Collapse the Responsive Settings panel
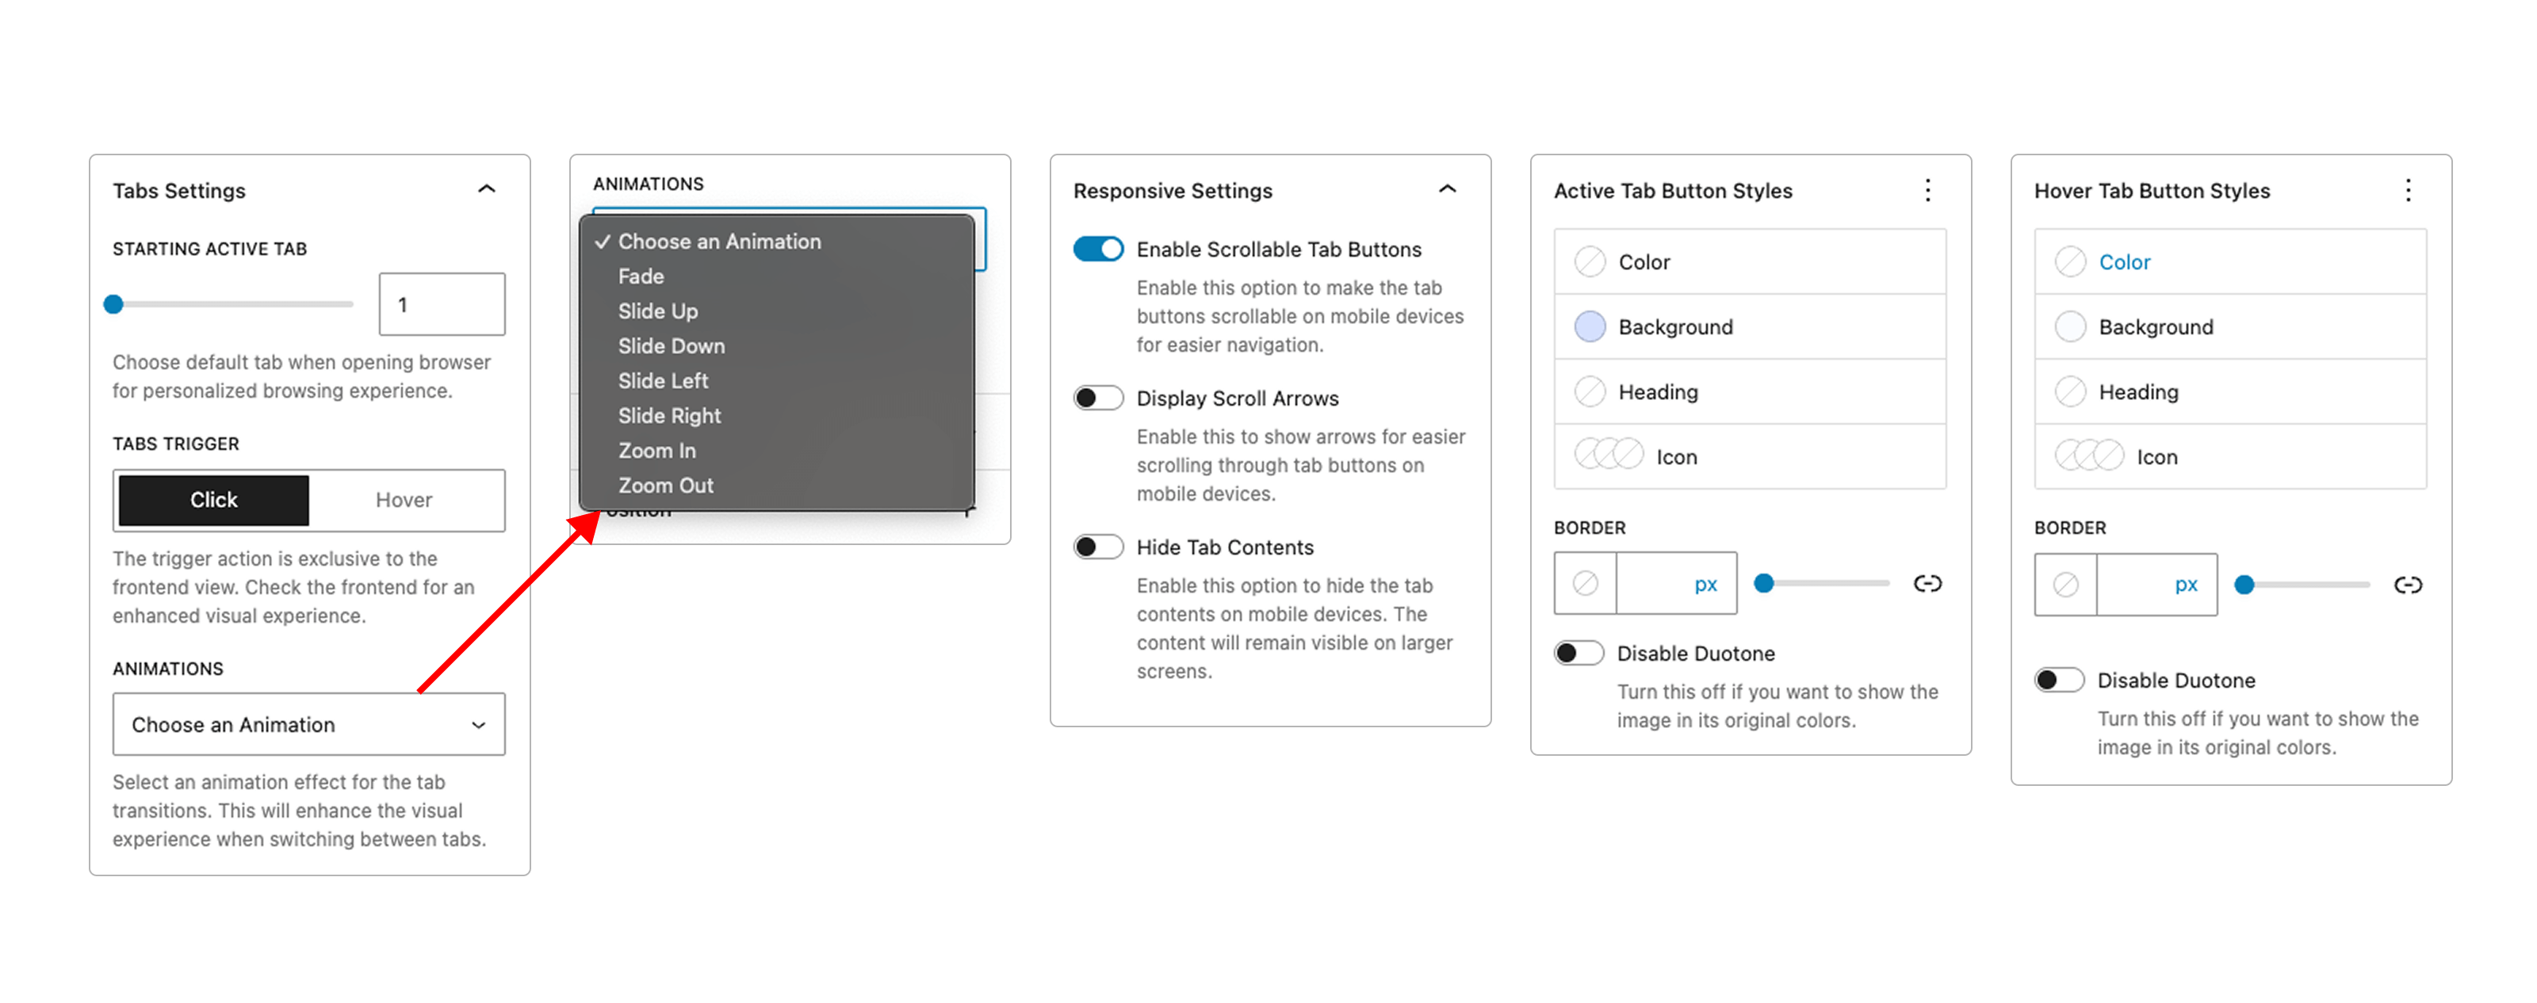 coord(1447,189)
